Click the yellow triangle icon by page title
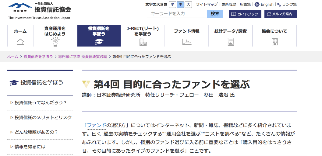The height and width of the screenshot is (156, 322). (x=86, y=84)
